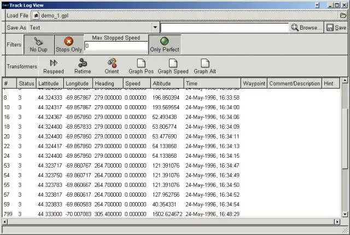This screenshot has width=350, height=235.
Task: Run the Orient transformer
Action: (x=112, y=66)
